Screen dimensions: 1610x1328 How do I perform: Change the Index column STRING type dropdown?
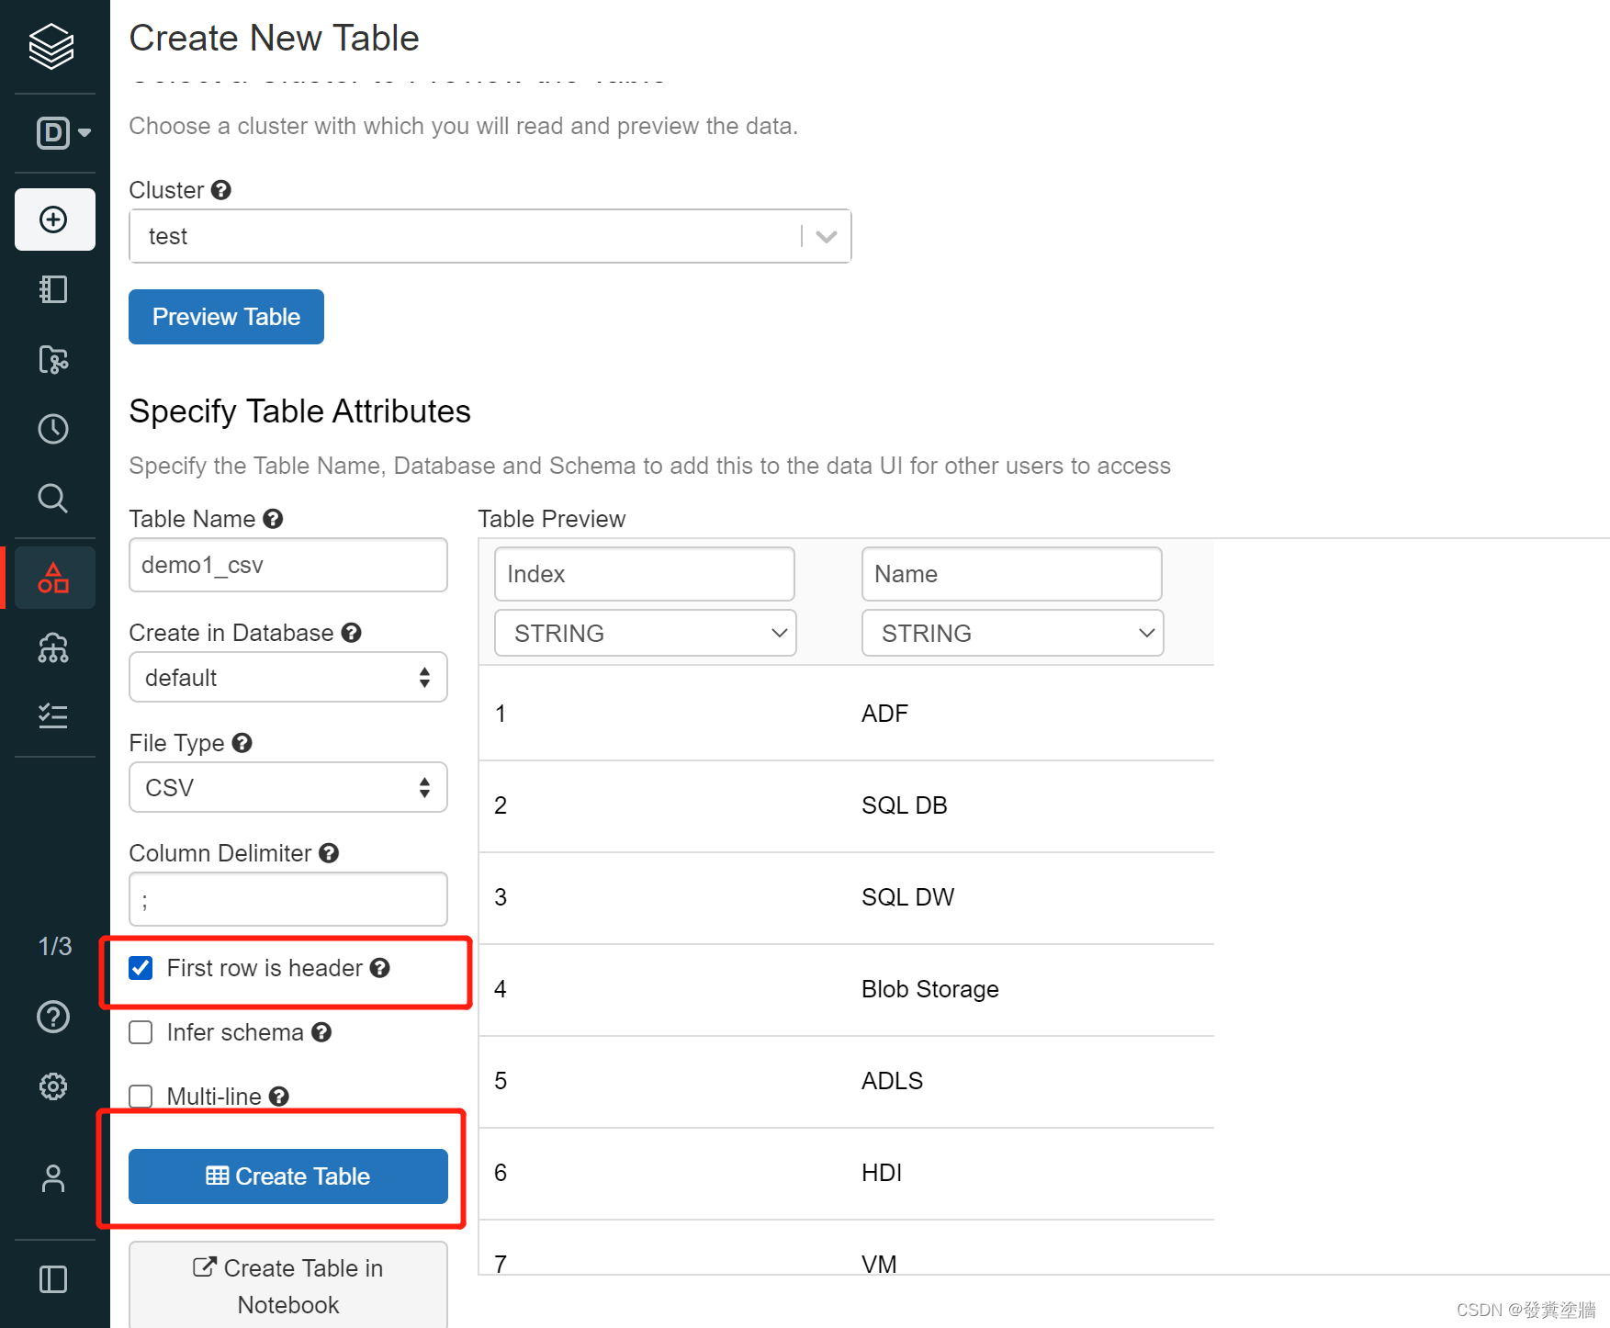point(646,633)
